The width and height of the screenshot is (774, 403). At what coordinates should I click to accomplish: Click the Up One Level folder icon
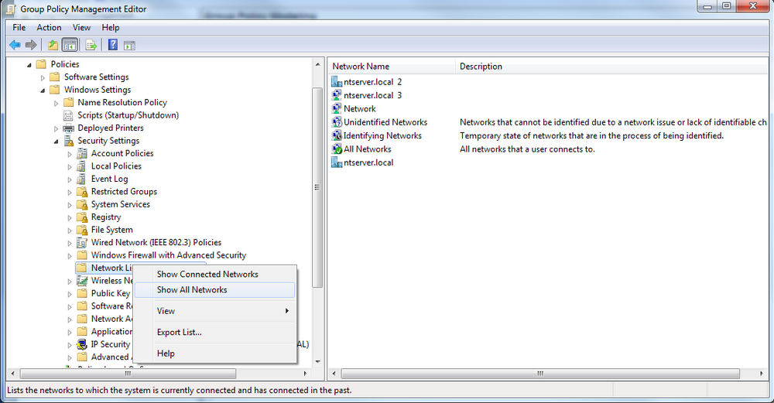(53, 46)
